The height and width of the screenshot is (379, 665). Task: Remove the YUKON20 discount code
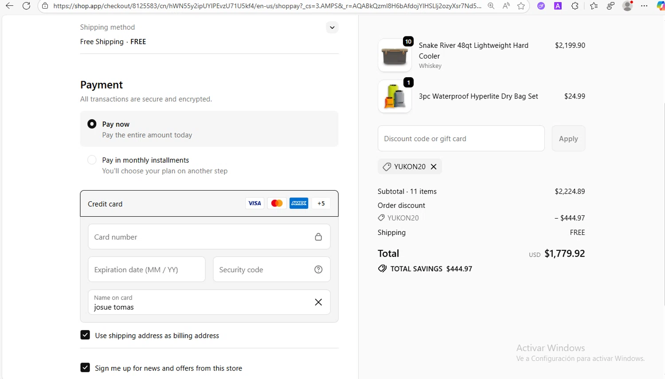coord(434,167)
